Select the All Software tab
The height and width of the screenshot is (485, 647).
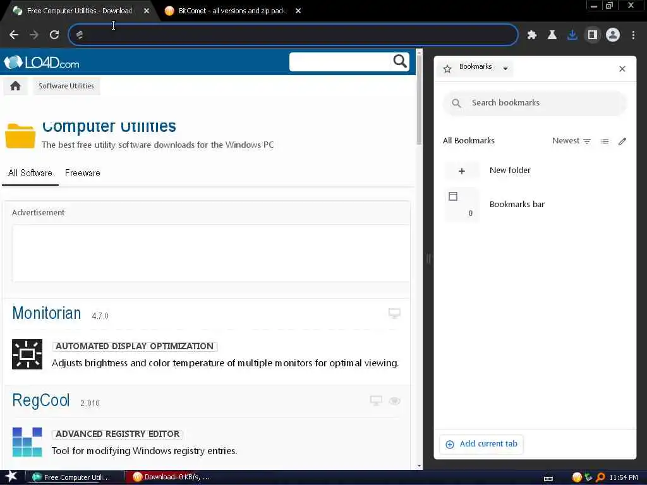click(30, 173)
